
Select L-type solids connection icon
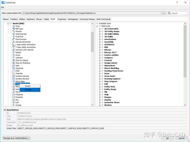13,45
